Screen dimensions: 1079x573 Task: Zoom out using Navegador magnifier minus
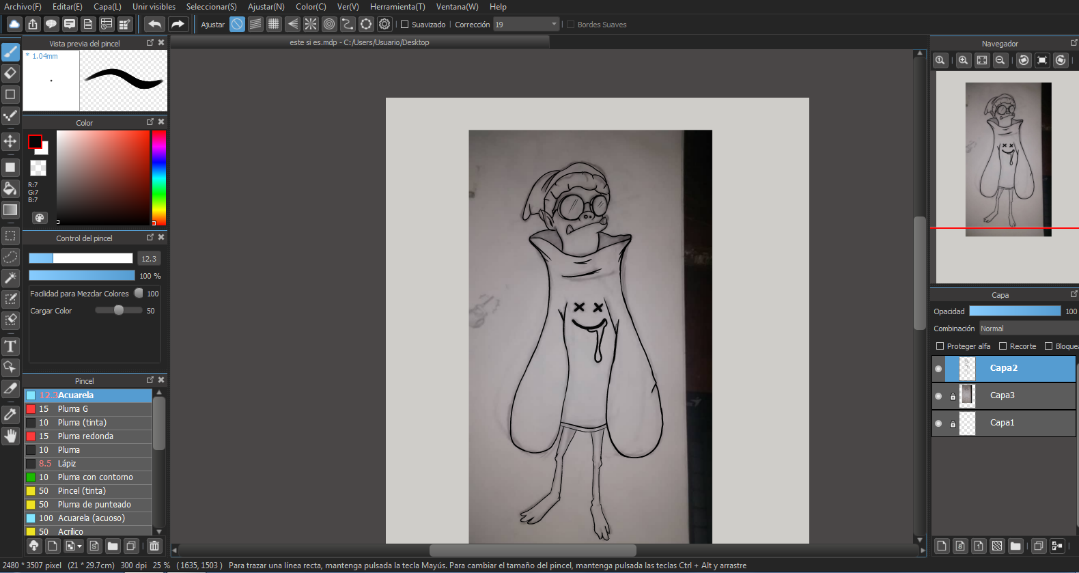[x=1000, y=60]
